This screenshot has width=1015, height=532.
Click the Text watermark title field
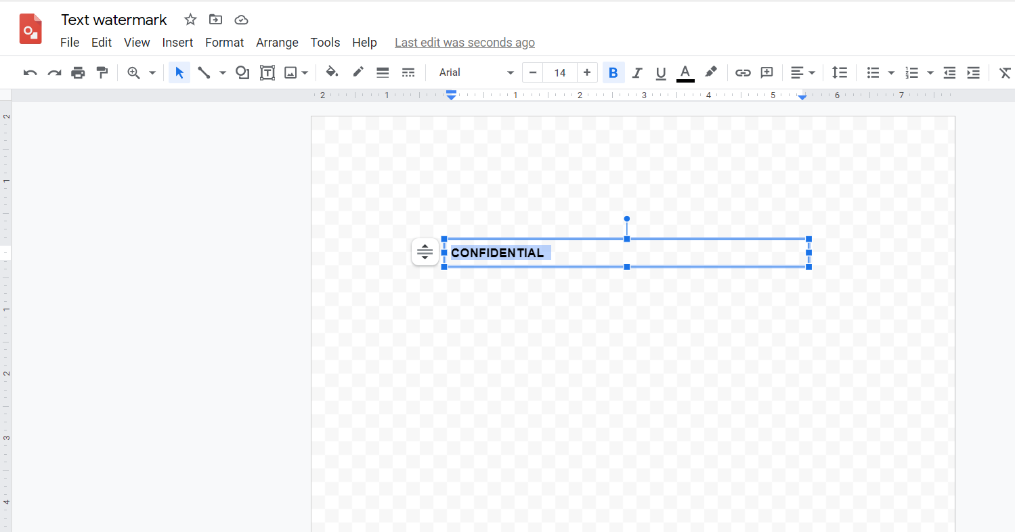(x=114, y=20)
